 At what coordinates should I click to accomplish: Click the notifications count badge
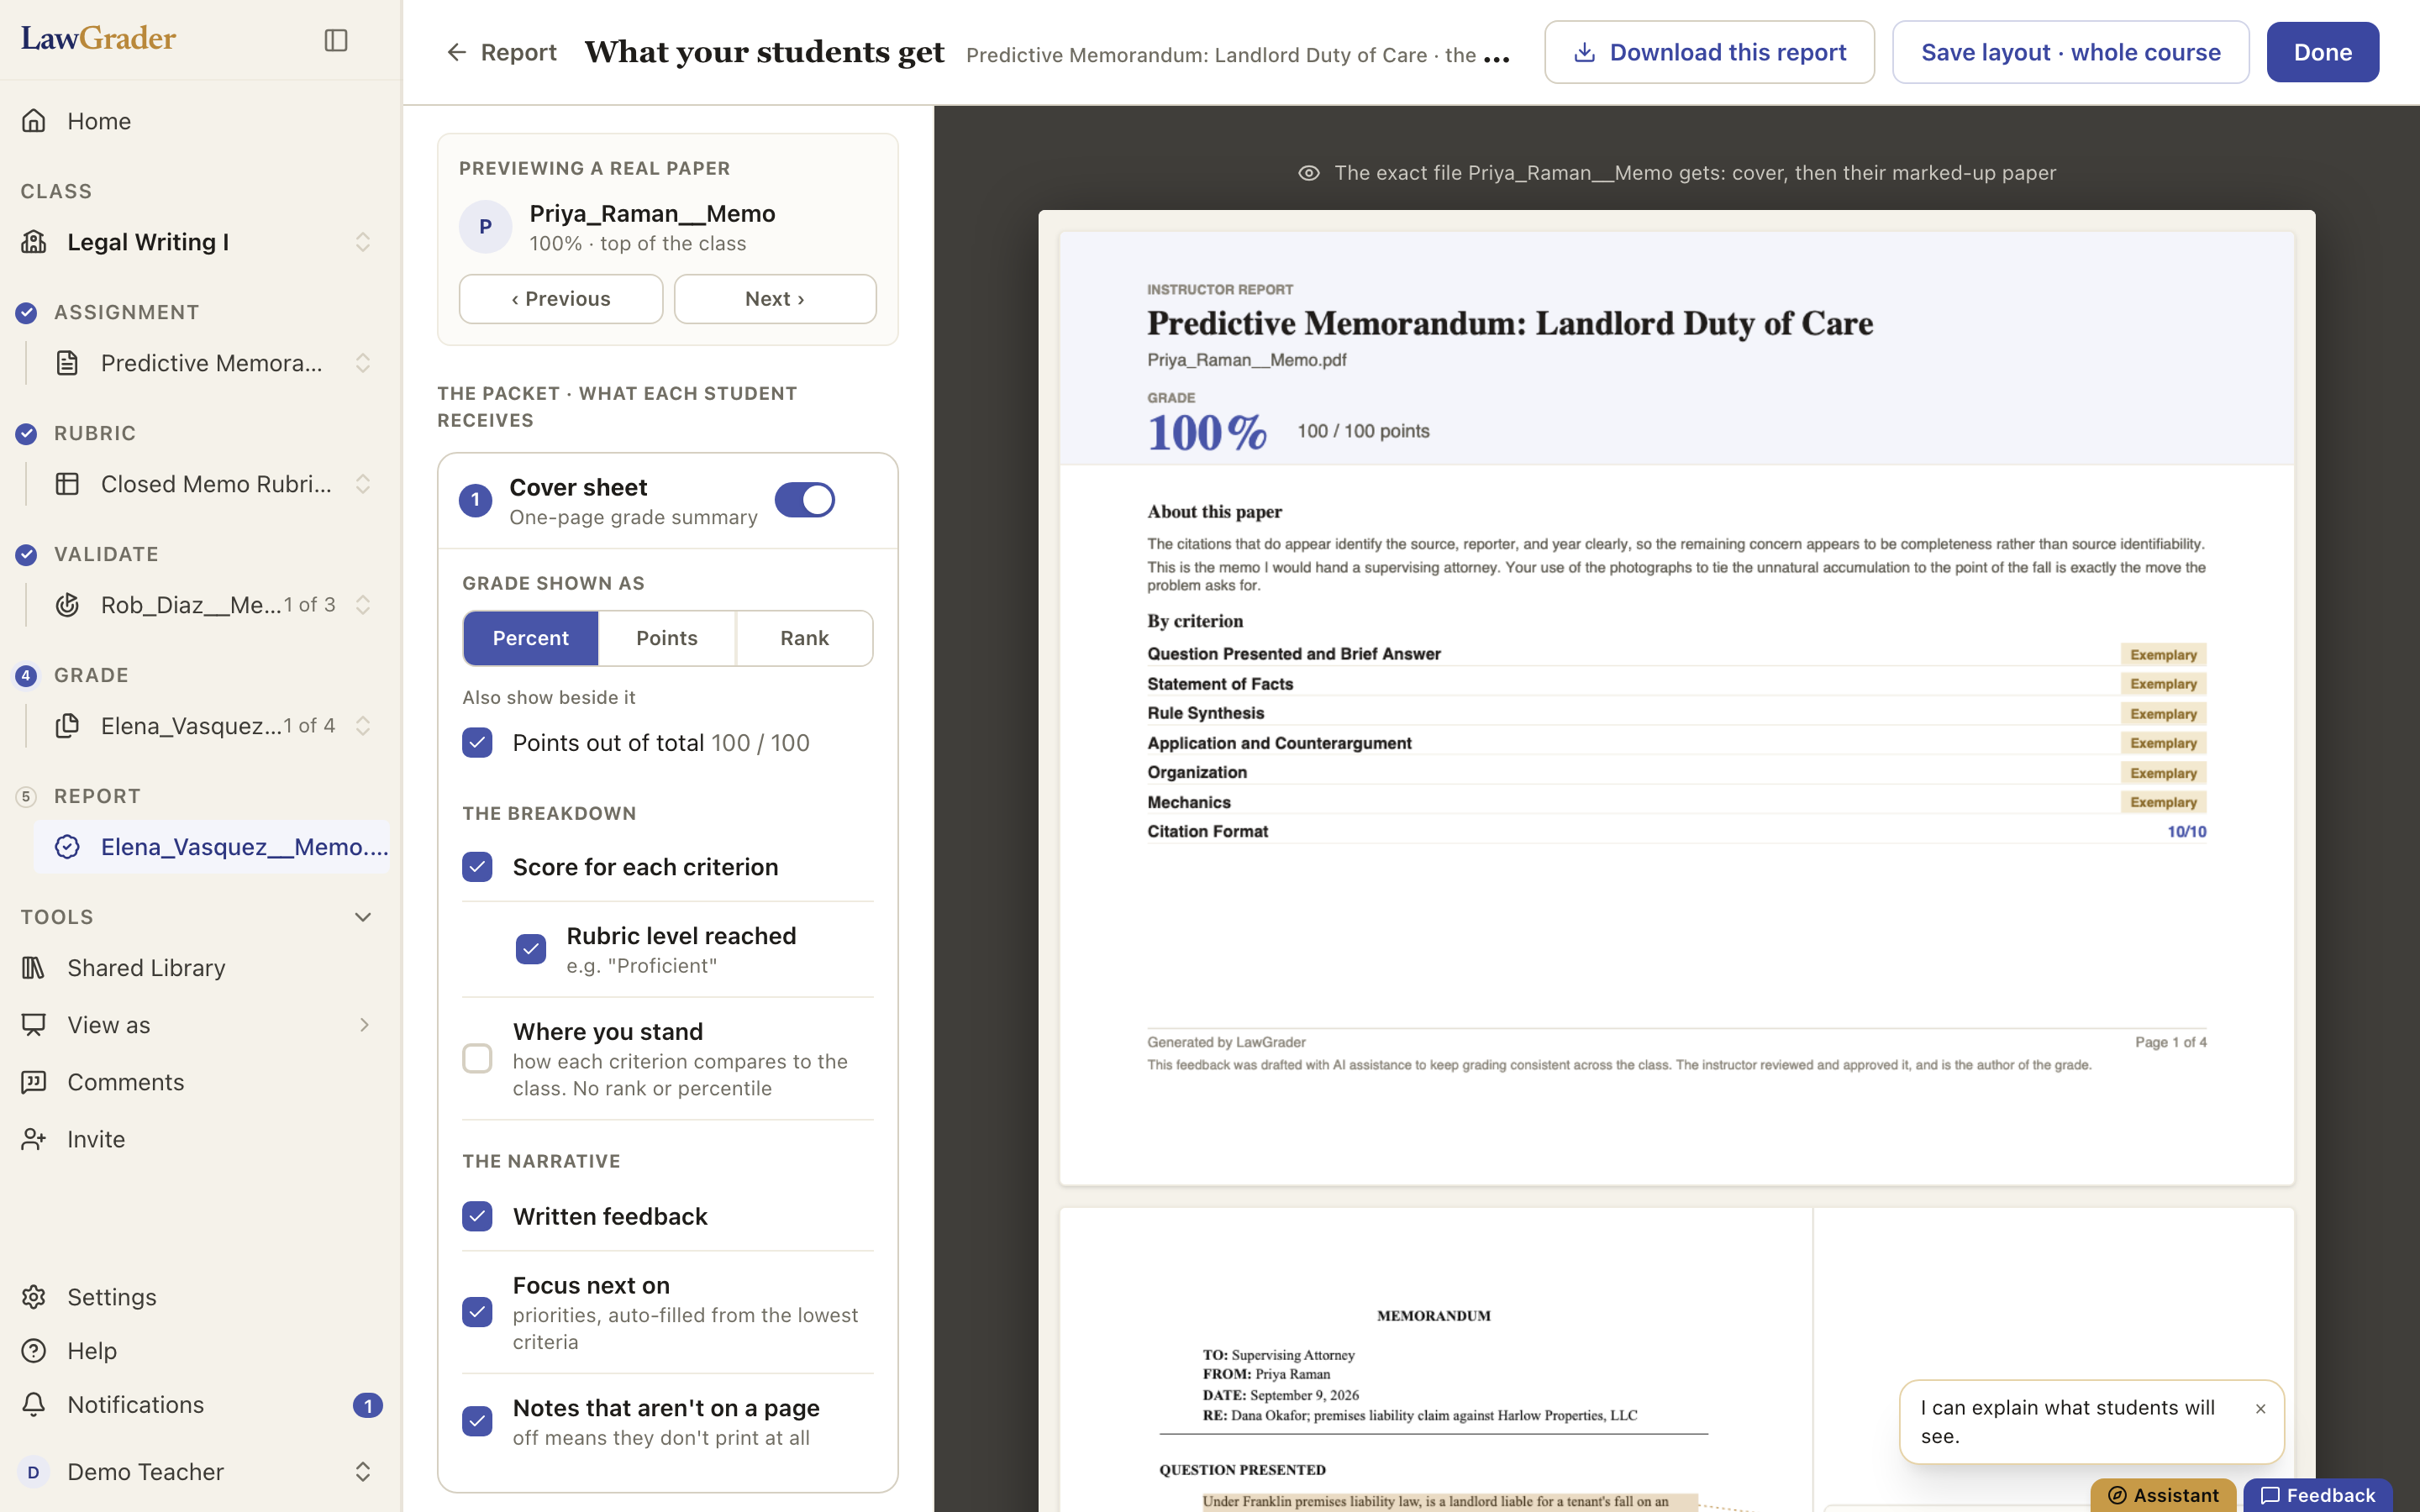point(368,1406)
